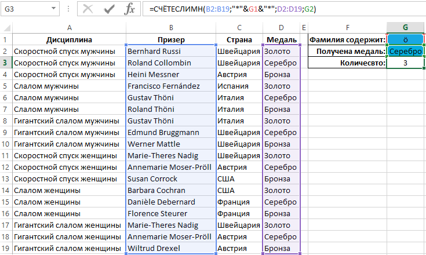Click the Cancel (X) icon in formula bar
Screen dimensions: 426x255
[88, 9]
